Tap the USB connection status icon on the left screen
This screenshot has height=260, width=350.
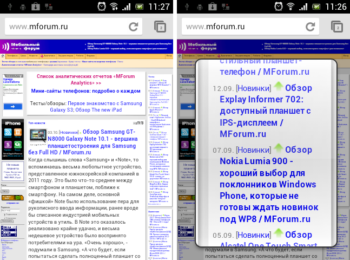click(10, 7)
